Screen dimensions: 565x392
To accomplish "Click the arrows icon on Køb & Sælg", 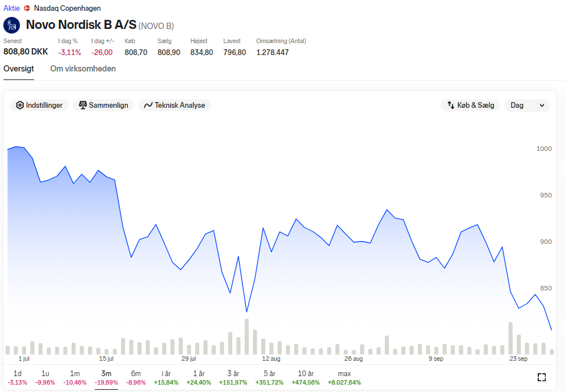I will point(451,105).
